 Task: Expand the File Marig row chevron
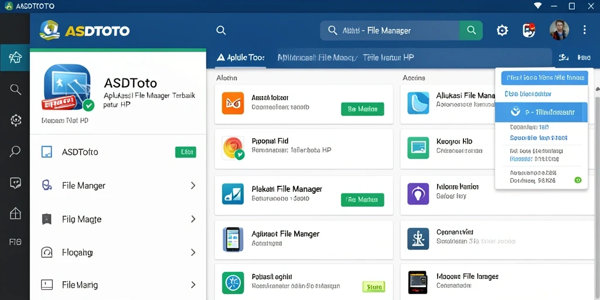(x=193, y=285)
